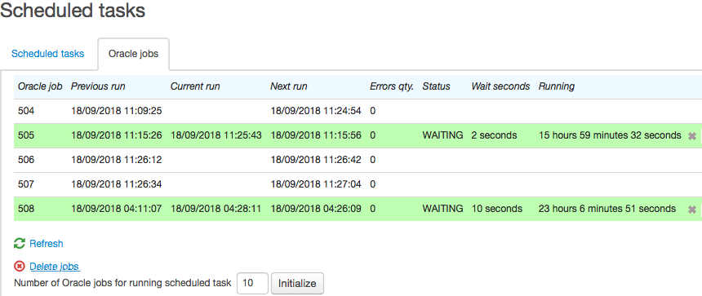Click the Running column header

pos(557,86)
